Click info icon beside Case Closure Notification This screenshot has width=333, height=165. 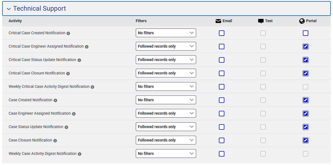(x=55, y=141)
